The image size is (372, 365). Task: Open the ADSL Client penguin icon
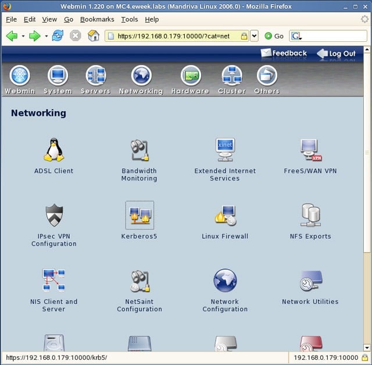(x=54, y=150)
